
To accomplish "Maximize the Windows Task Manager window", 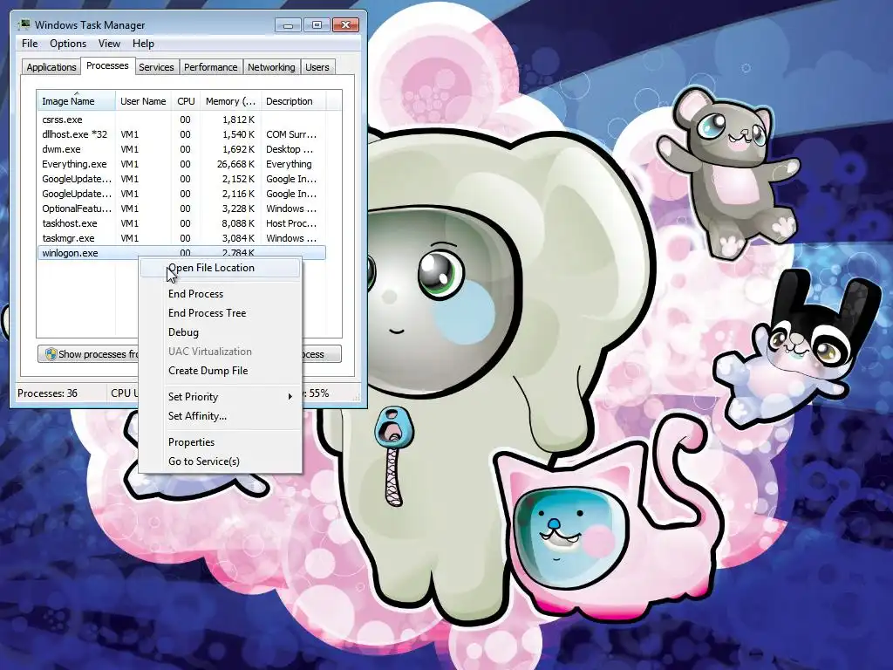I will [x=317, y=25].
